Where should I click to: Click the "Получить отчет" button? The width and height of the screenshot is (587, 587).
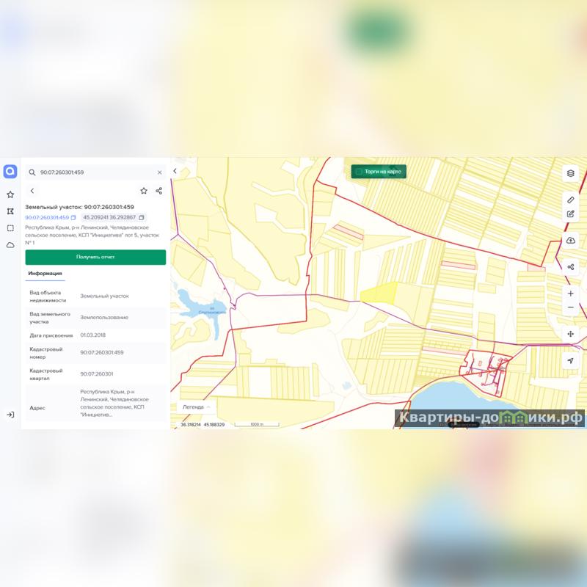(95, 257)
